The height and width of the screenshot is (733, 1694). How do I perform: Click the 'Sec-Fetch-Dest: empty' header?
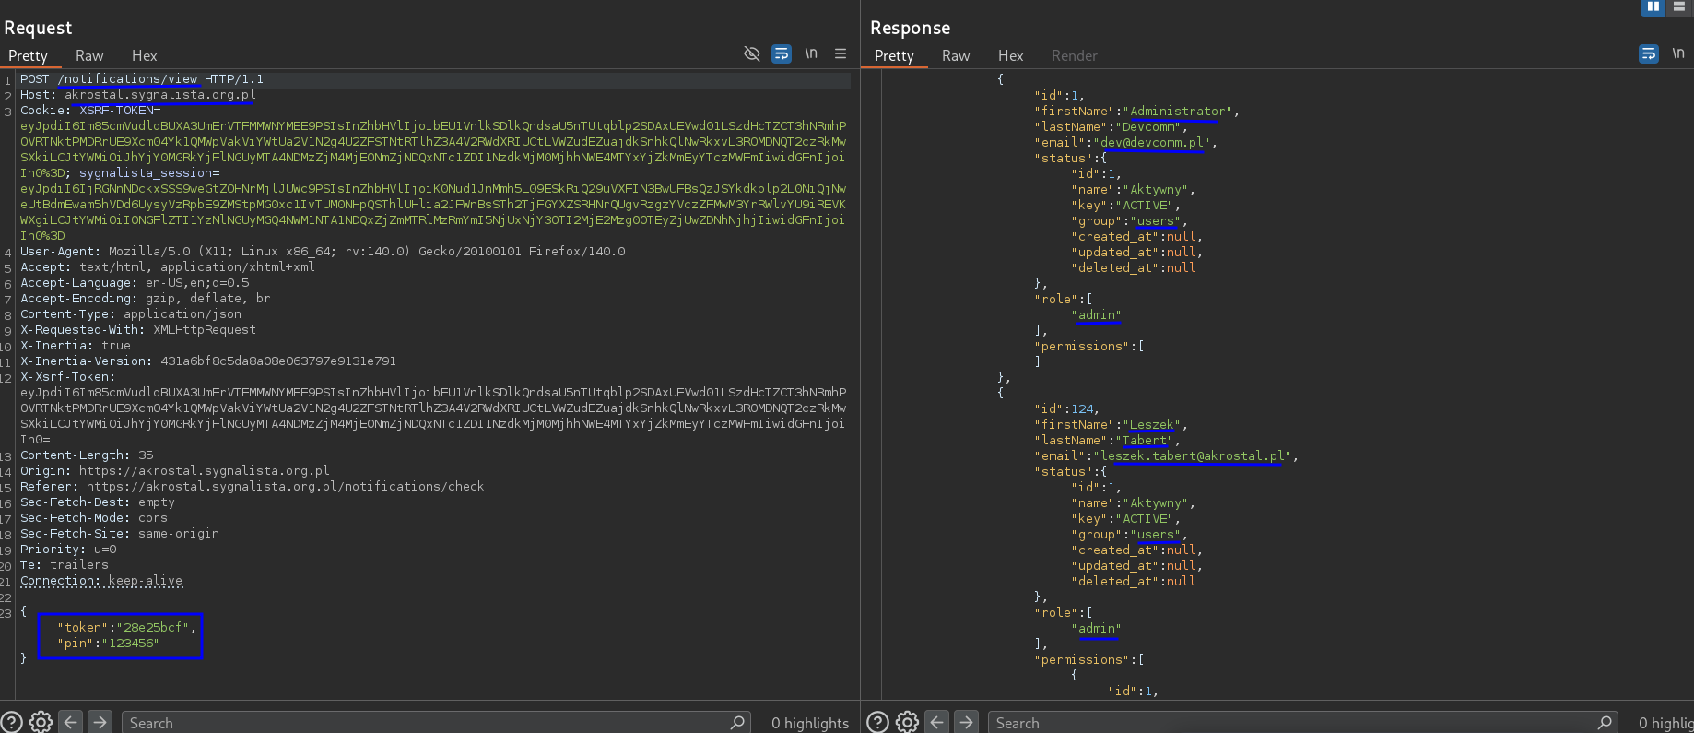pos(98,502)
